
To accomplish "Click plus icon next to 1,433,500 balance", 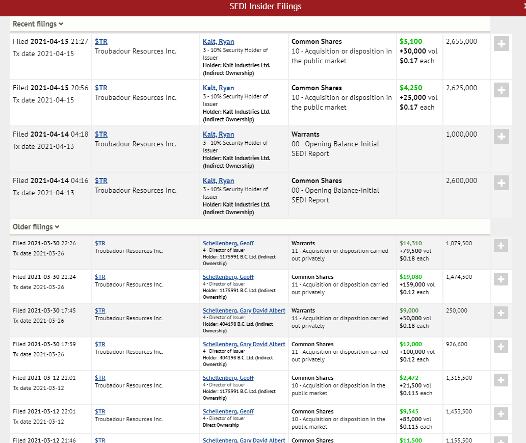I will click(501, 414).
